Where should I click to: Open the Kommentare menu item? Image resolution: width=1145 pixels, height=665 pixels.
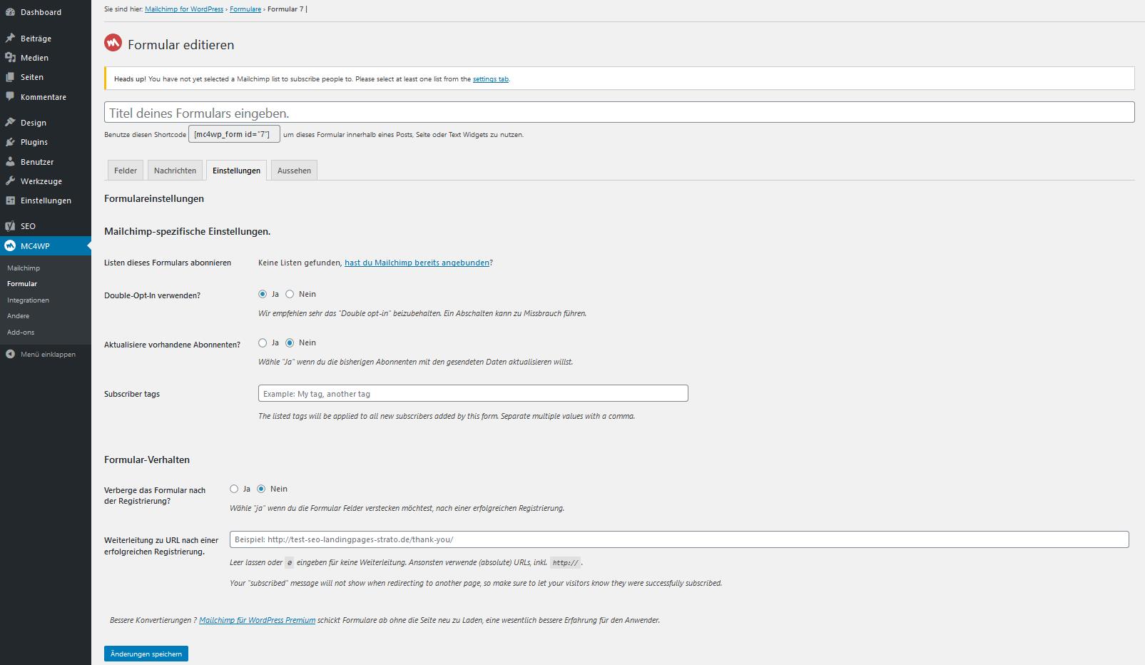point(46,97)
